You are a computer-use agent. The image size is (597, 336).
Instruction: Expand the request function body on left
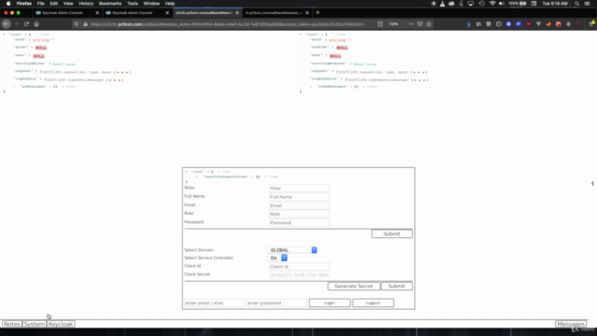122,72
